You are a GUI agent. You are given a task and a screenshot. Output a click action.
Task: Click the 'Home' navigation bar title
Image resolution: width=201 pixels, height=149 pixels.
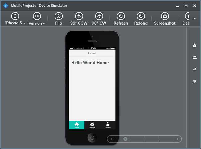[x=92, y=53]
